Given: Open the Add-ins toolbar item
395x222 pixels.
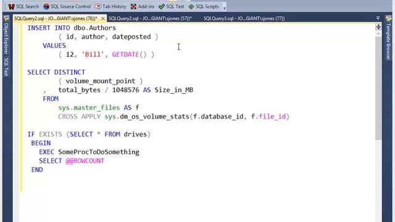Looking at the screenshot, I should coord(143,7).
